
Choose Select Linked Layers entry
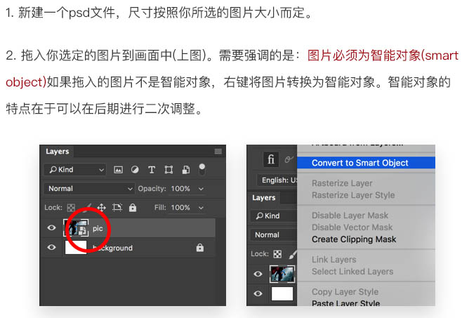point(352,271)
